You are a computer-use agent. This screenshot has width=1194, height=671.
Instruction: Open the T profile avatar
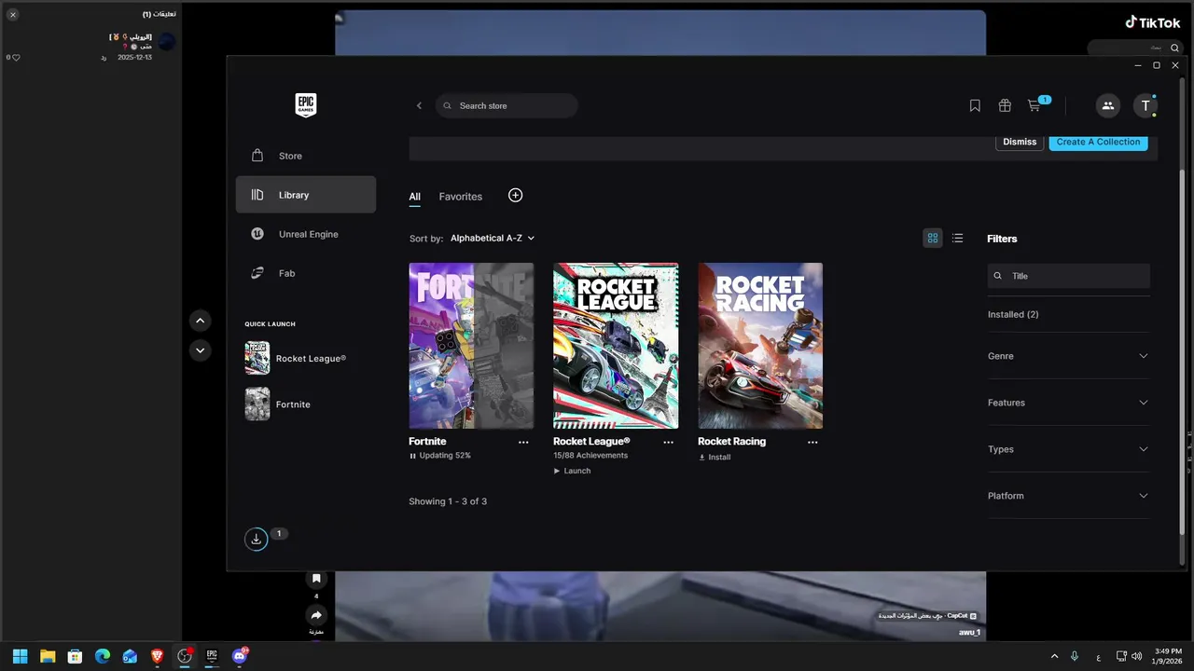(x=1145, y=105)
